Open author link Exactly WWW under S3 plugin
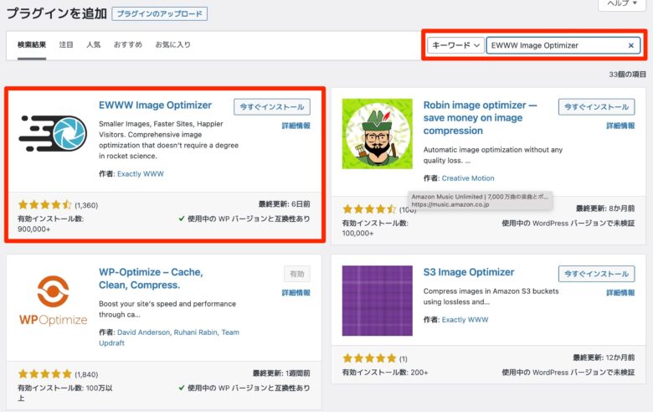This screenshot has width=653, height=412. pos(465,320)
